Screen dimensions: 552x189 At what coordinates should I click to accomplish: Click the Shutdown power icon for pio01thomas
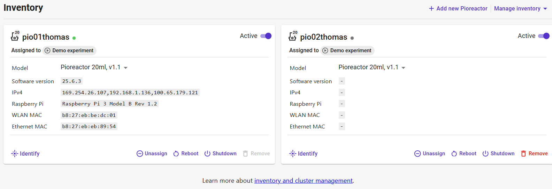coord(207,153)
